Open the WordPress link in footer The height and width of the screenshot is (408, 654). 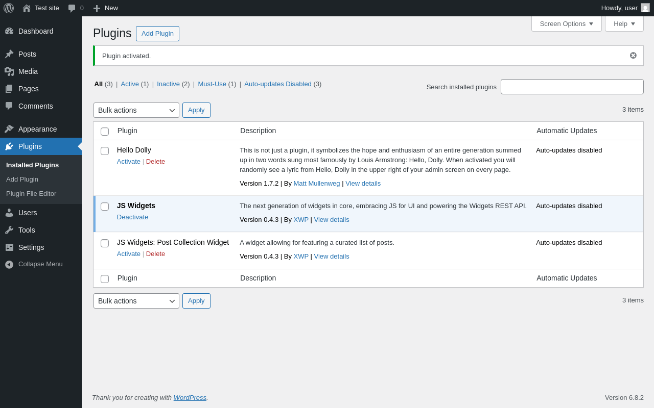[190, 398]
